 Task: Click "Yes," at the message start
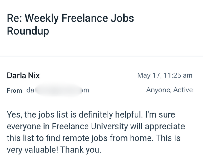pyautogui.click(x=13, y=114)
